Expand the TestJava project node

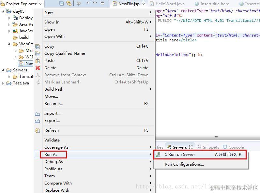[3, 83]
